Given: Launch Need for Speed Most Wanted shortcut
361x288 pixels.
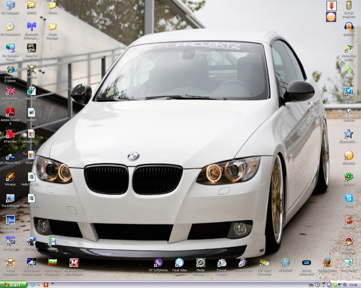Looking at the screenshot, I should point(31,52).
